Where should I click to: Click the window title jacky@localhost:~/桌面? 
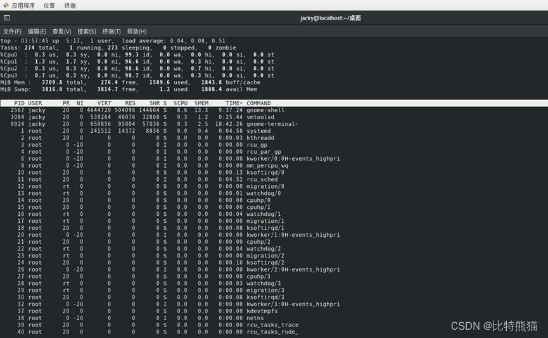pyautogui.click(x=330, y=18)
